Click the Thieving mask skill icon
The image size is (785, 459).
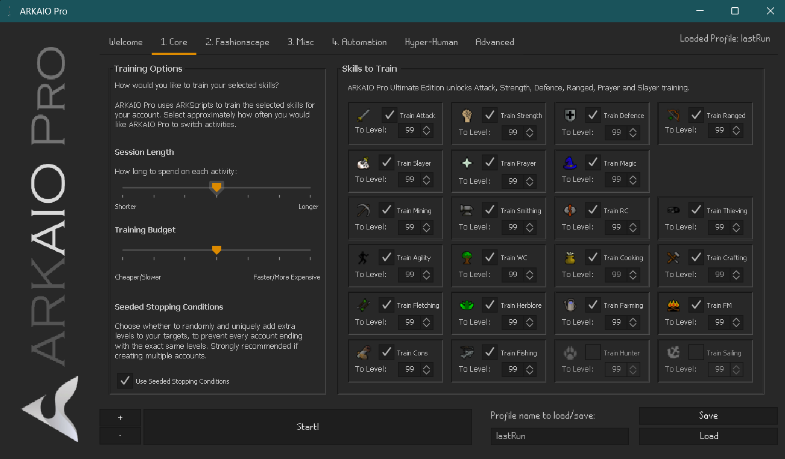coord(673,210)
